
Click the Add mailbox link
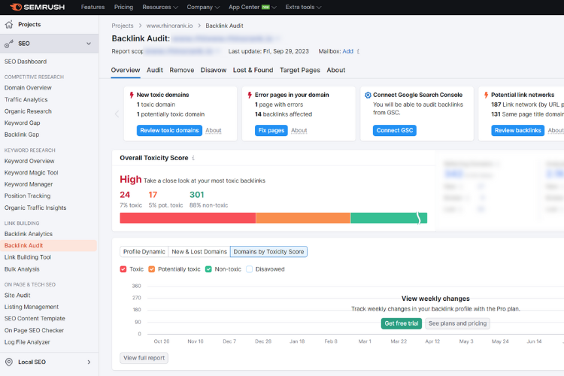pyautogui.click(x=348, y=51)
